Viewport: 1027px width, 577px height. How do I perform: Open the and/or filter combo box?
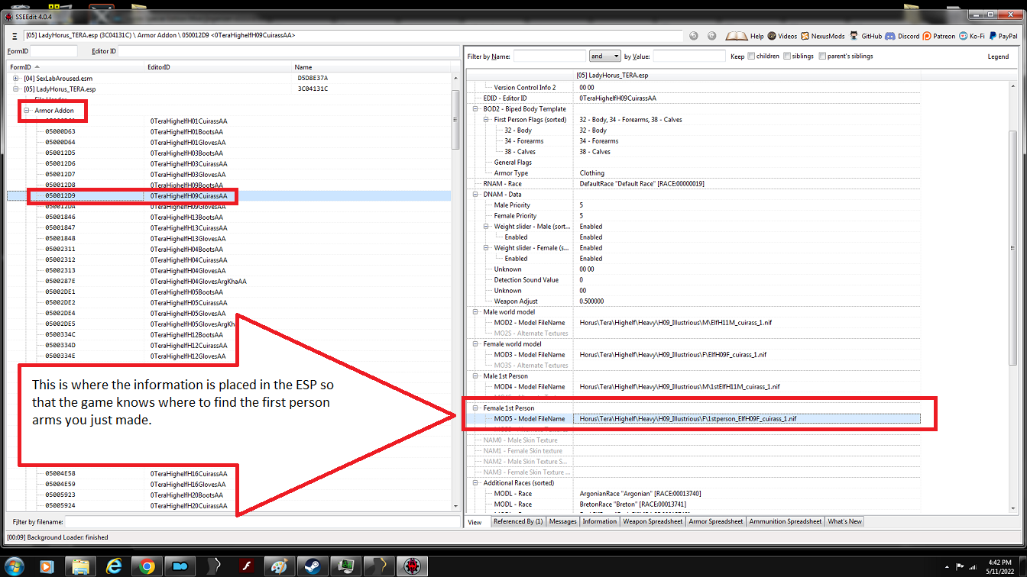click(604, 56)
